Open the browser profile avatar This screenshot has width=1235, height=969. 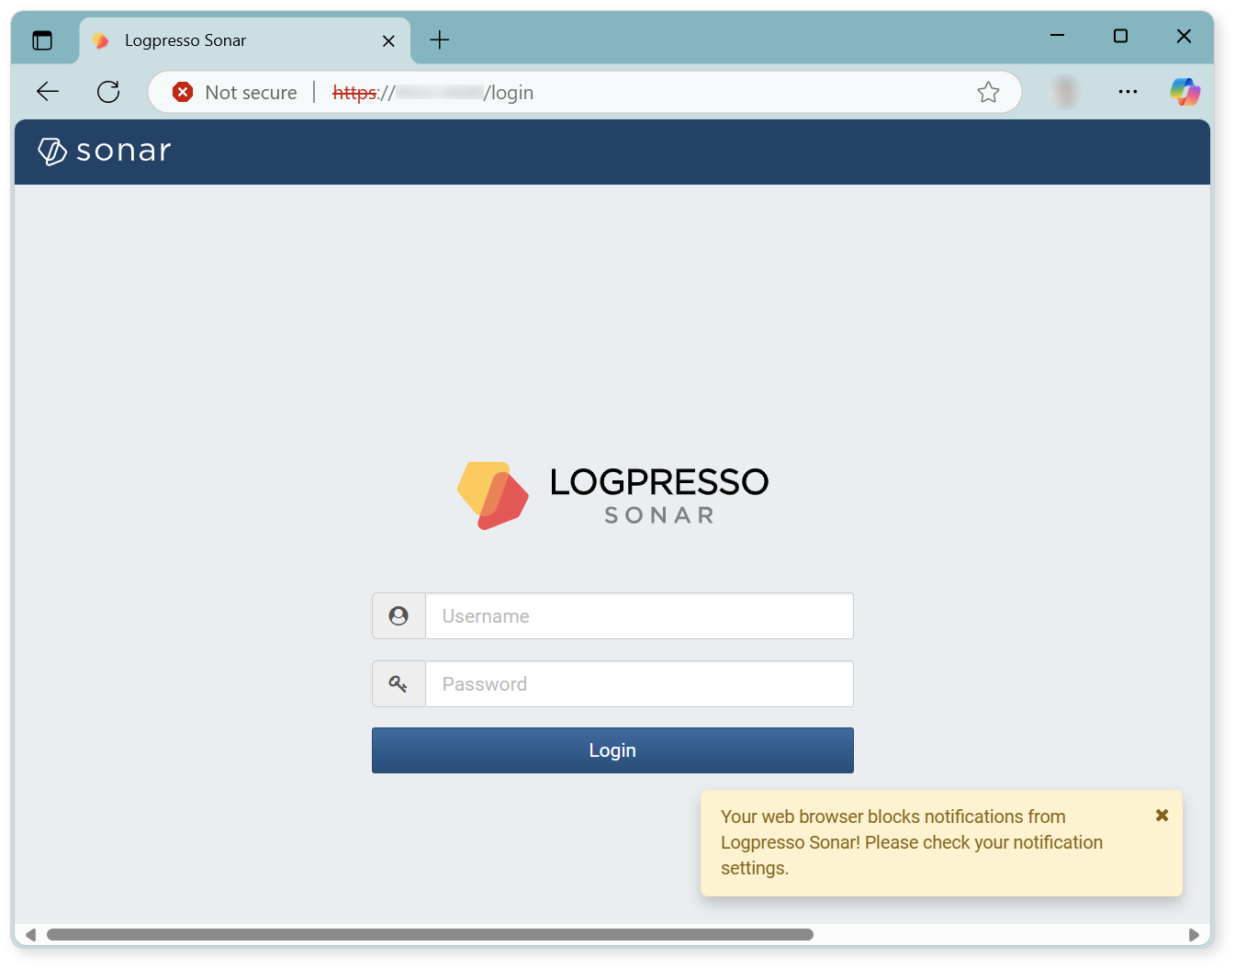pos(1065,92)
